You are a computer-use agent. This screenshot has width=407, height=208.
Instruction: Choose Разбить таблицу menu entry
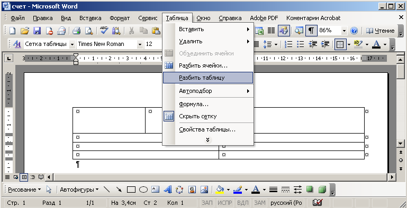[x=208, y=78]
